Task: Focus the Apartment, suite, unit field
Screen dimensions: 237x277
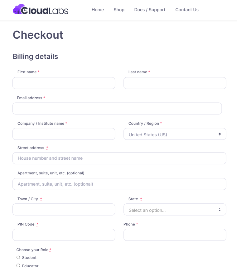Action: coord(119,184)
